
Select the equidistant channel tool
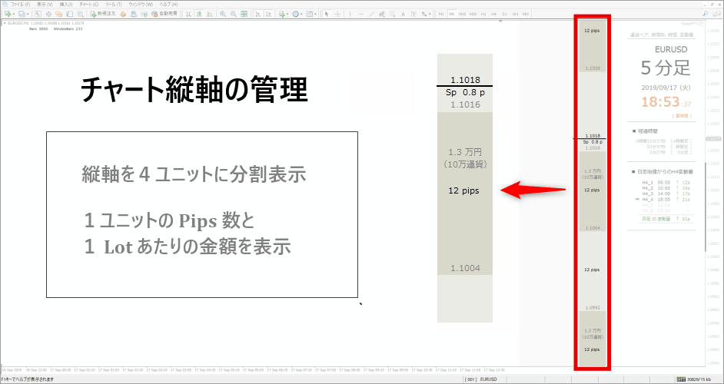(x=382, y=14)
